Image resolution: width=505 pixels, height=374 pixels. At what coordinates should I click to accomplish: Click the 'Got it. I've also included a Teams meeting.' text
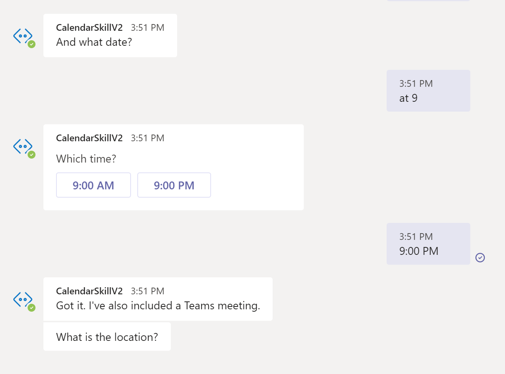pyautogui.click(x=158, y=305)
